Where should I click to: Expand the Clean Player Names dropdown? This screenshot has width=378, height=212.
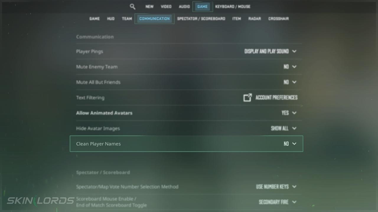[x=290, y=144]
